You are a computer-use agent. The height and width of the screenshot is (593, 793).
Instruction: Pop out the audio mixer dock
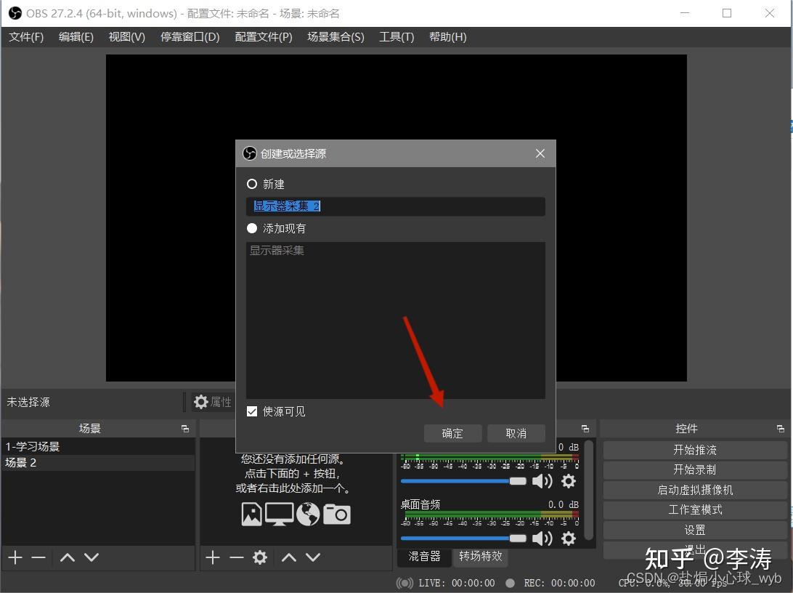tap(585, 429)
